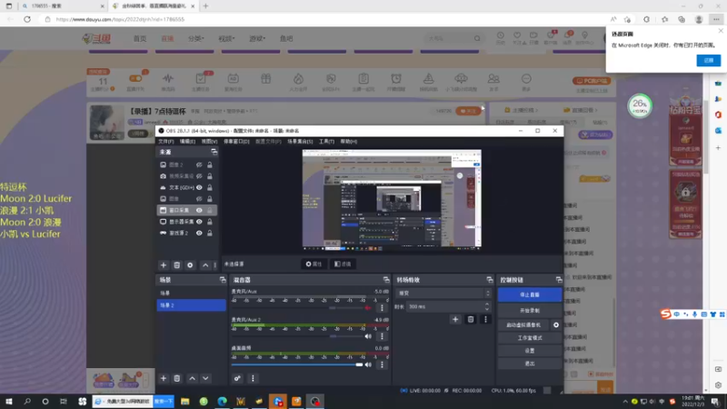Move selected scene down

coord(205,378)
